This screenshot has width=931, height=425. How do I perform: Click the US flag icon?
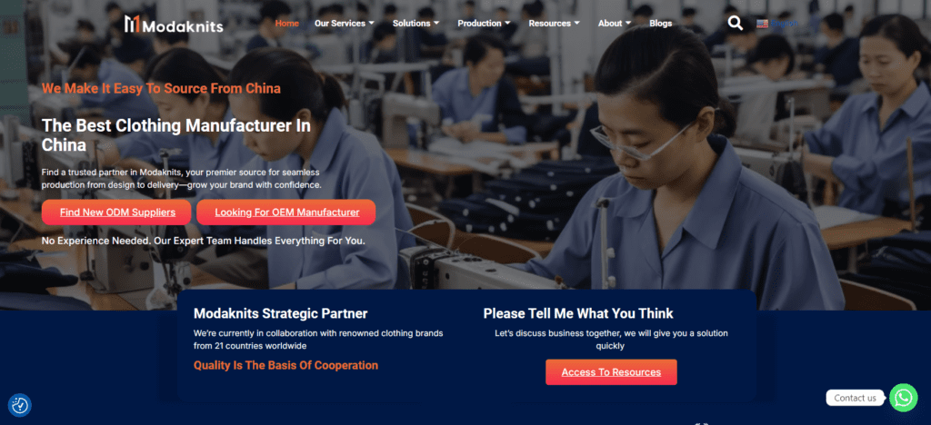[763, 24]
